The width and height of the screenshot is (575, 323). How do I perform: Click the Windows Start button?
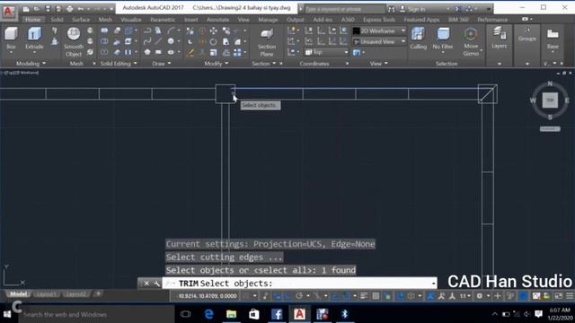tap(7, 314)
